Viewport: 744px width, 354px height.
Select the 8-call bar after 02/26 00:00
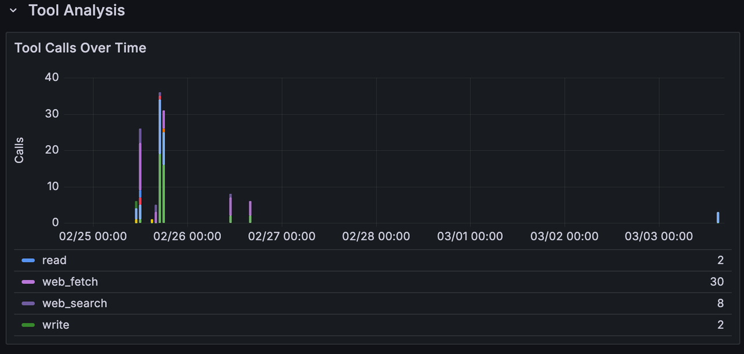tap(231, 209)
